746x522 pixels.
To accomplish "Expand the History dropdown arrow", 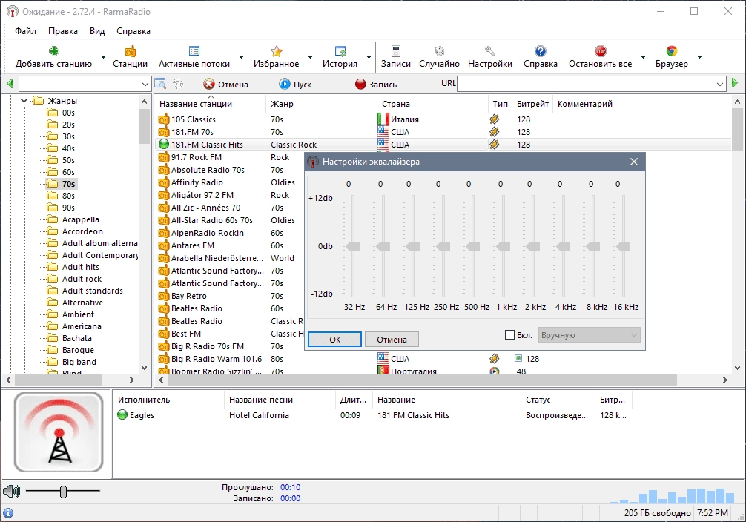I will click(x=369, y=57).
